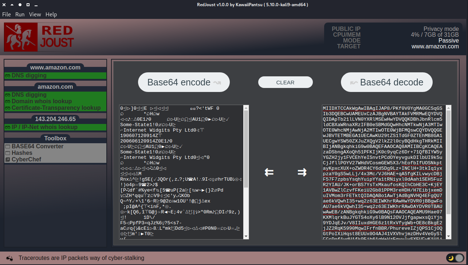Click the TARGET label
468x265 pixels.
pyautogui.click(x=349, y=47)
